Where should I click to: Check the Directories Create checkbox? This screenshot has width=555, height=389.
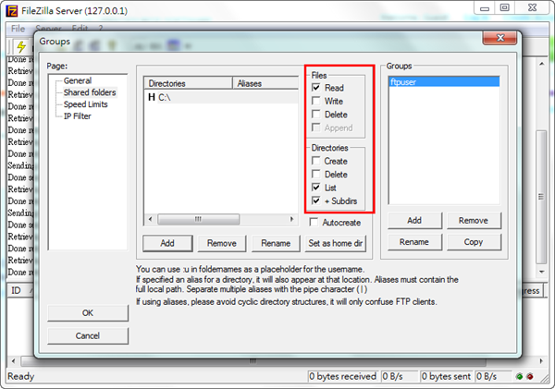[x=315, y=161]
